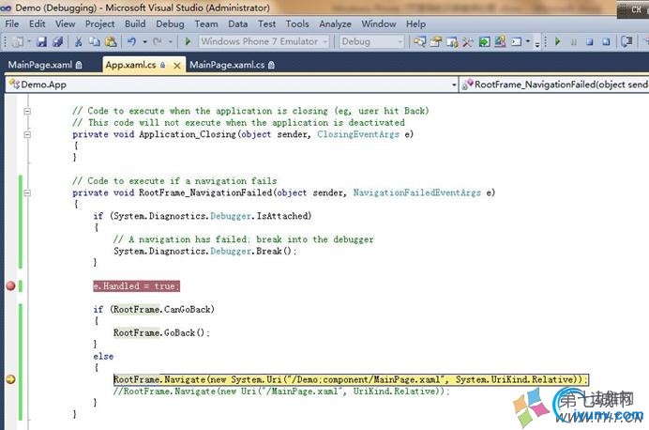
Task: Open the Test menu
Action: click(267, 24)
